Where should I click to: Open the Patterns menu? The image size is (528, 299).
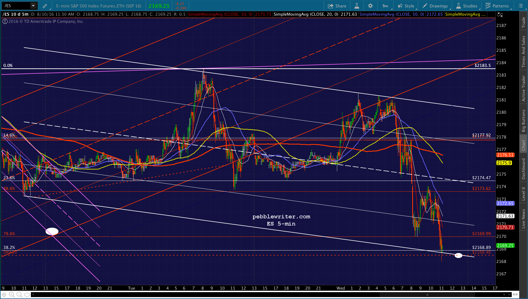point(497,6)
